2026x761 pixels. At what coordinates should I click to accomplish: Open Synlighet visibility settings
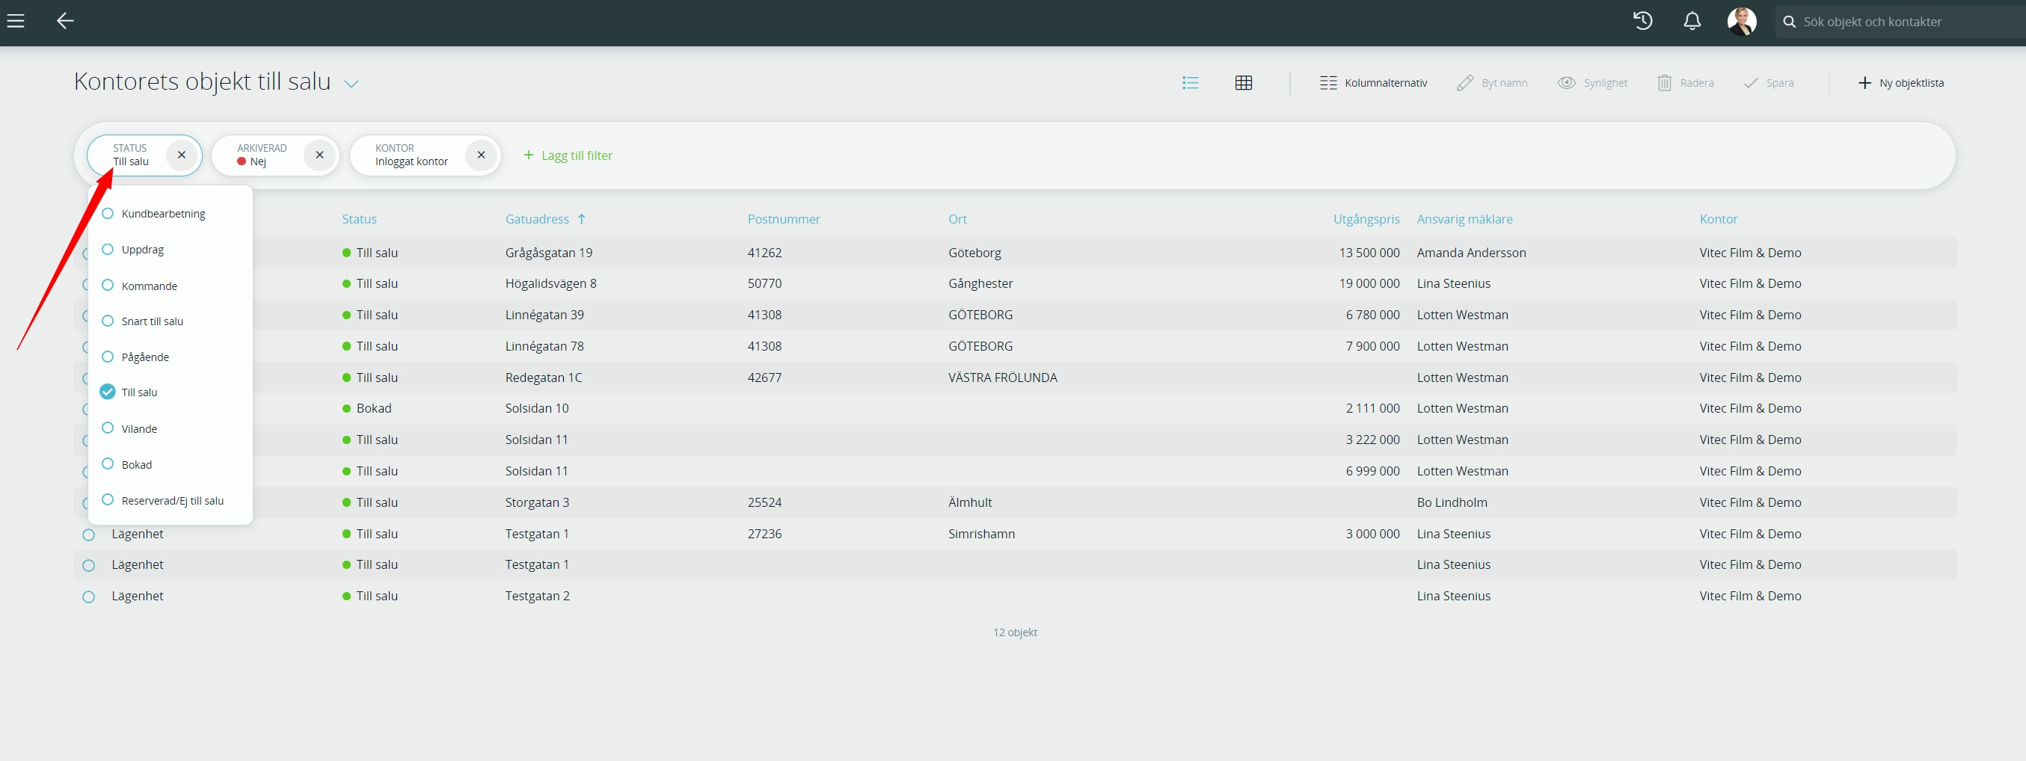[1593, 82]
